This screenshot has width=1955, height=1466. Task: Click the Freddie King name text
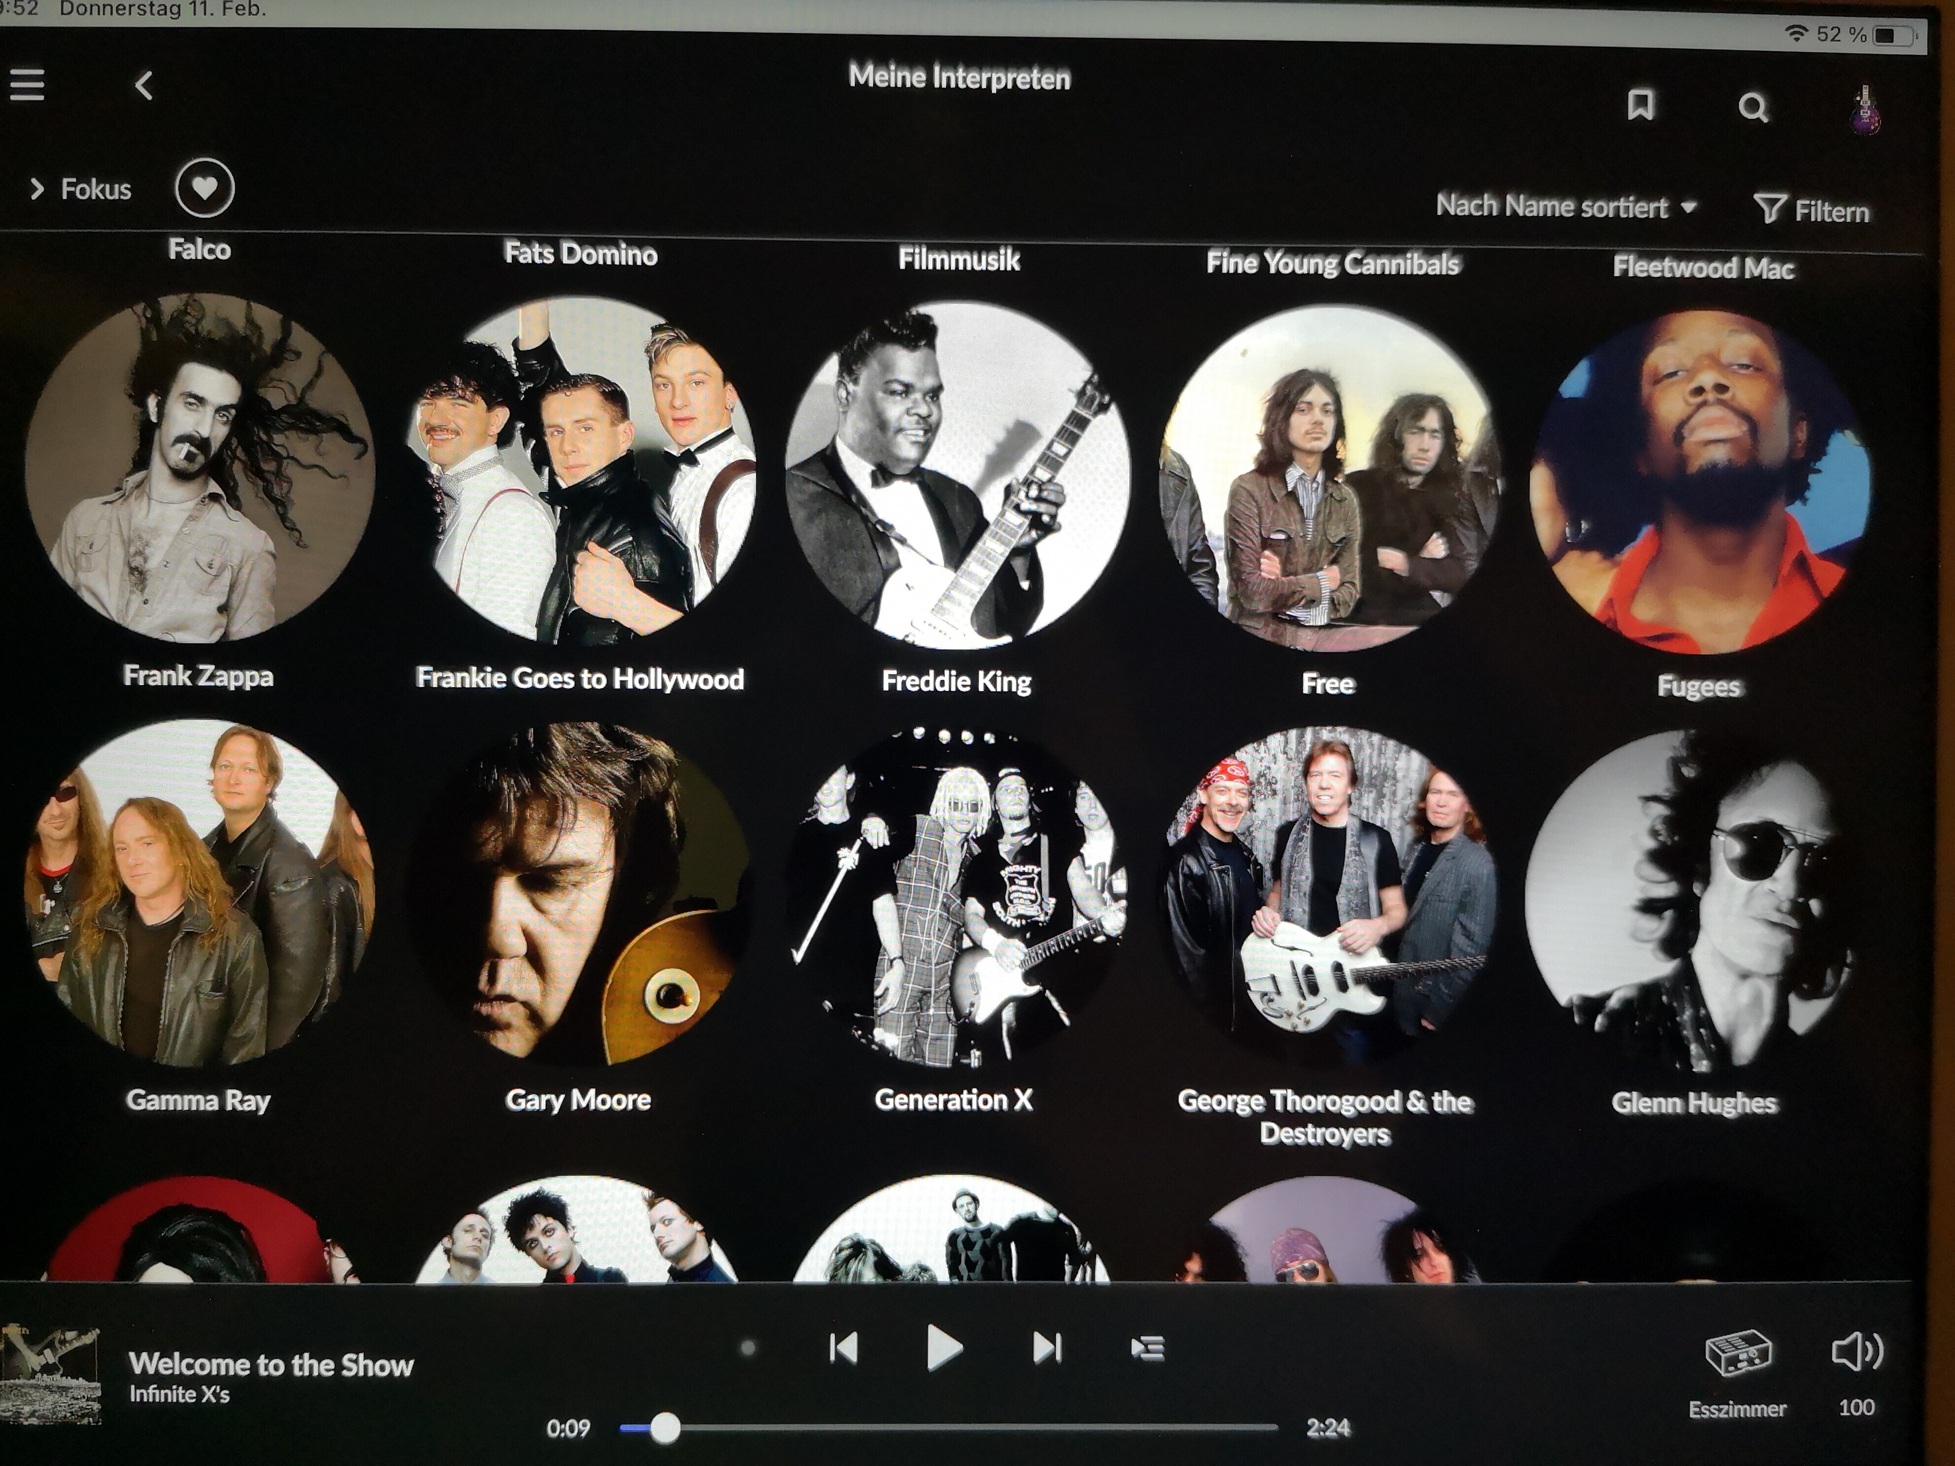pyautogui.click(x=956, y=681)
